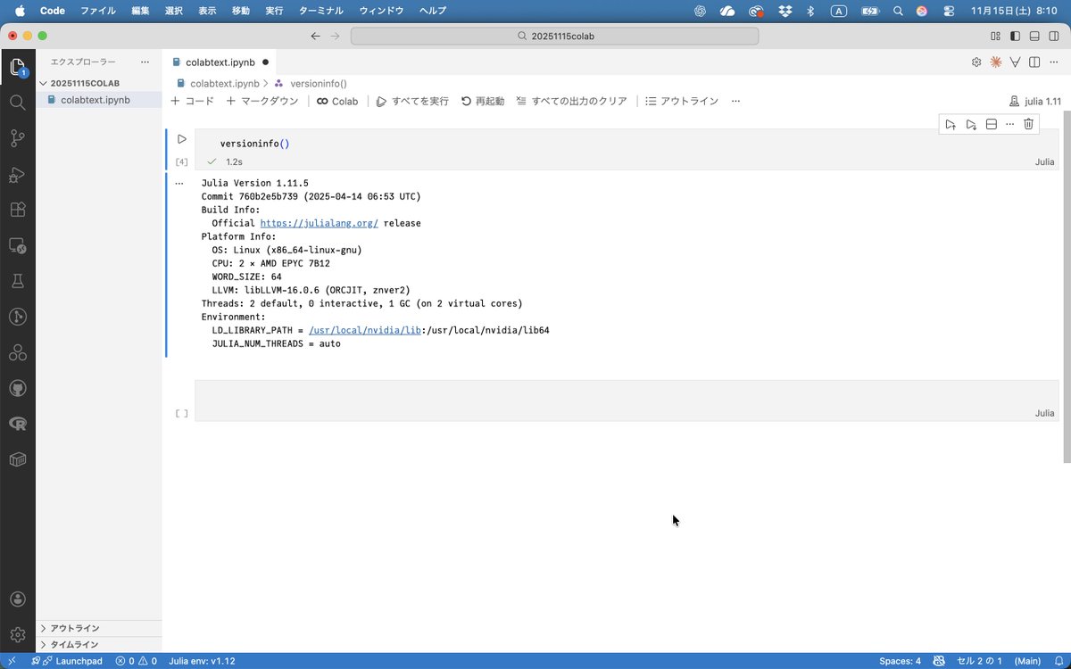Split the editor to the right
This screenshot has height=669, width=1071.
(1034, 62)
